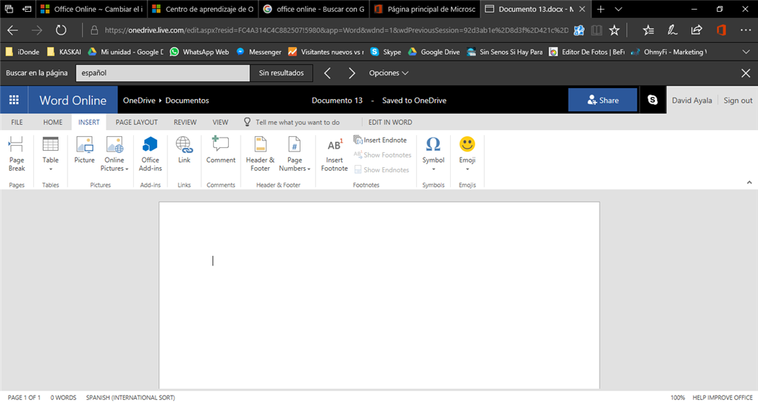
Task: Open Skype from the header
Action: click(x=653, y=100)
